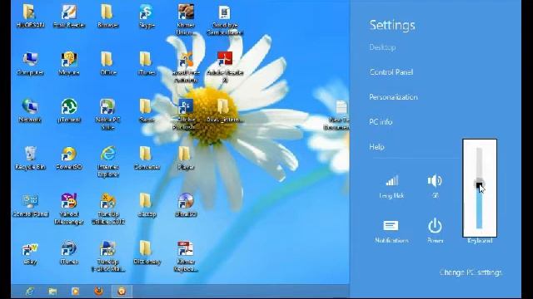Open Personalization from Settings list

393,97
